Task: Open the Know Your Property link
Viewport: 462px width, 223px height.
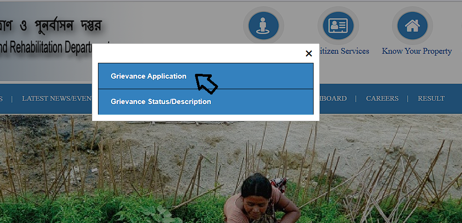Action: click(x=417, y=51)
